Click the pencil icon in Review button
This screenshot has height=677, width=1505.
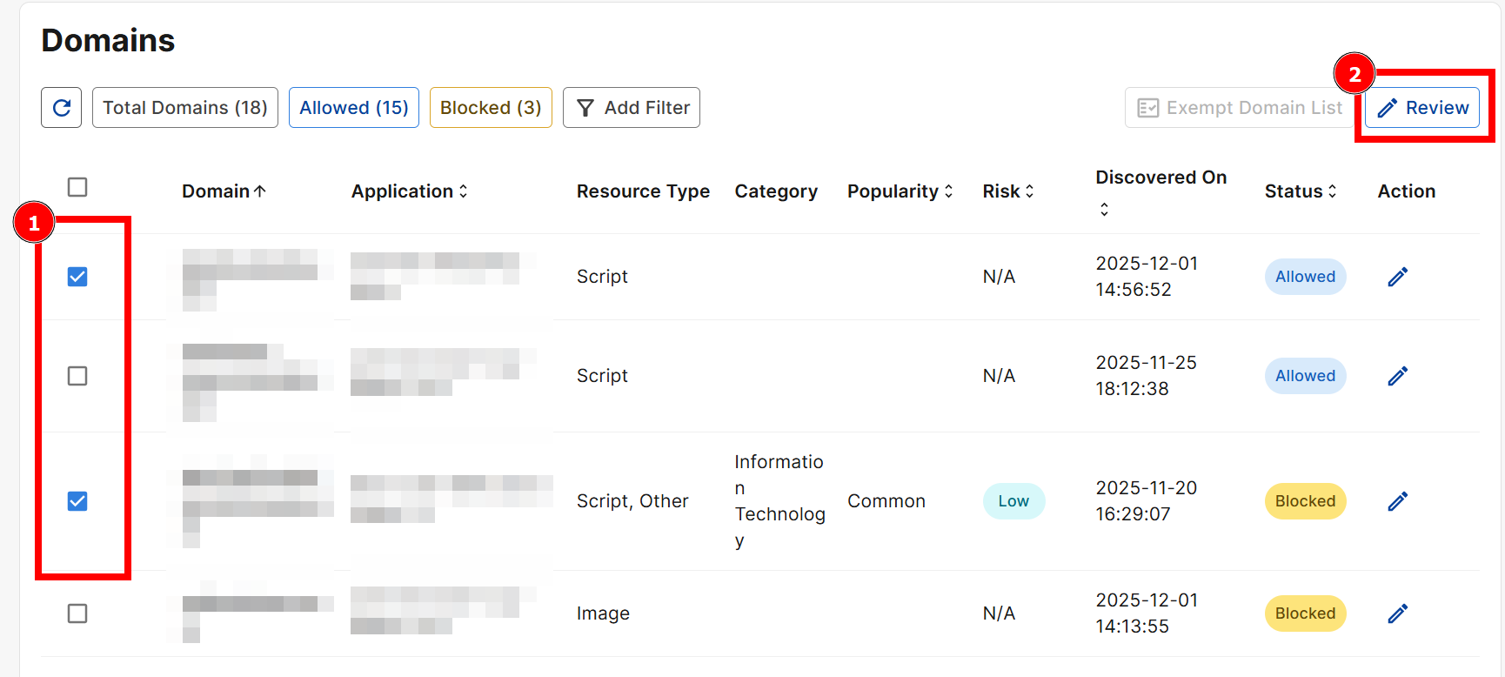(1388, 108)
